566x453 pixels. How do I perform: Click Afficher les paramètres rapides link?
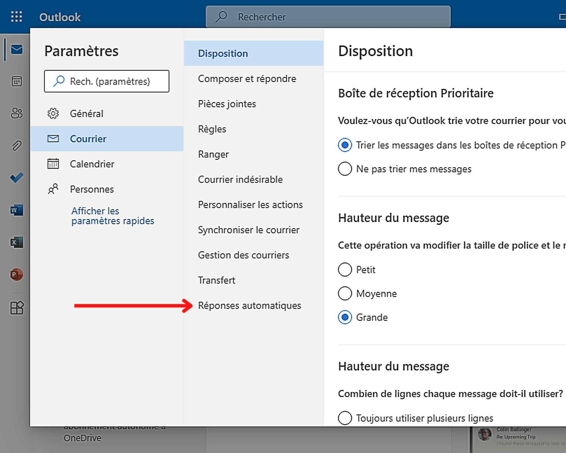click(x=113, y=216)
